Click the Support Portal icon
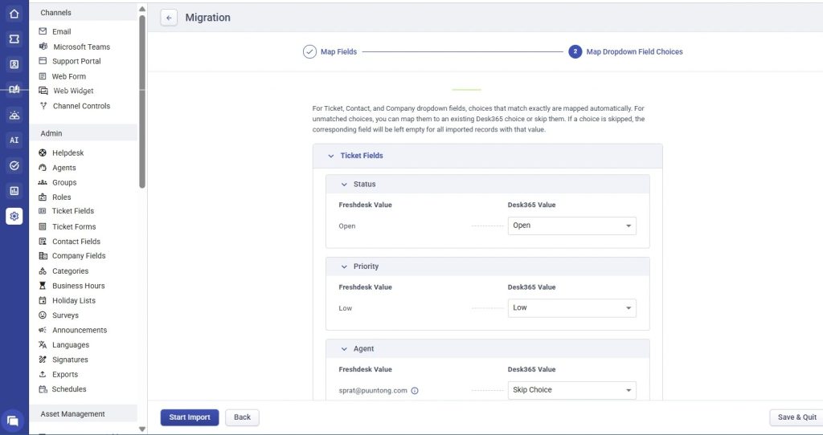This screenshot has height=435, width=823. [x=43, y=61]
